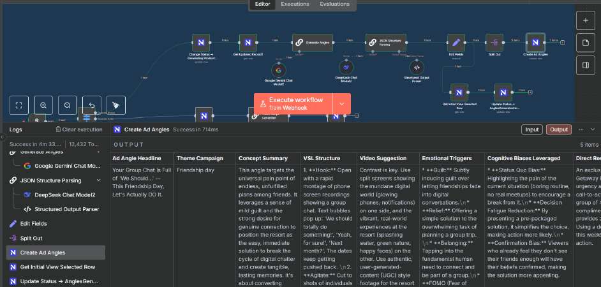This screenshot has height=287, width=601.
Task: Zoom in on the canvas
Action: [43, 105]
